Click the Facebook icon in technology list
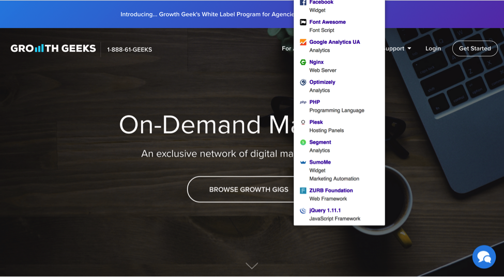504x277 pixels. [x=303, y=2]
